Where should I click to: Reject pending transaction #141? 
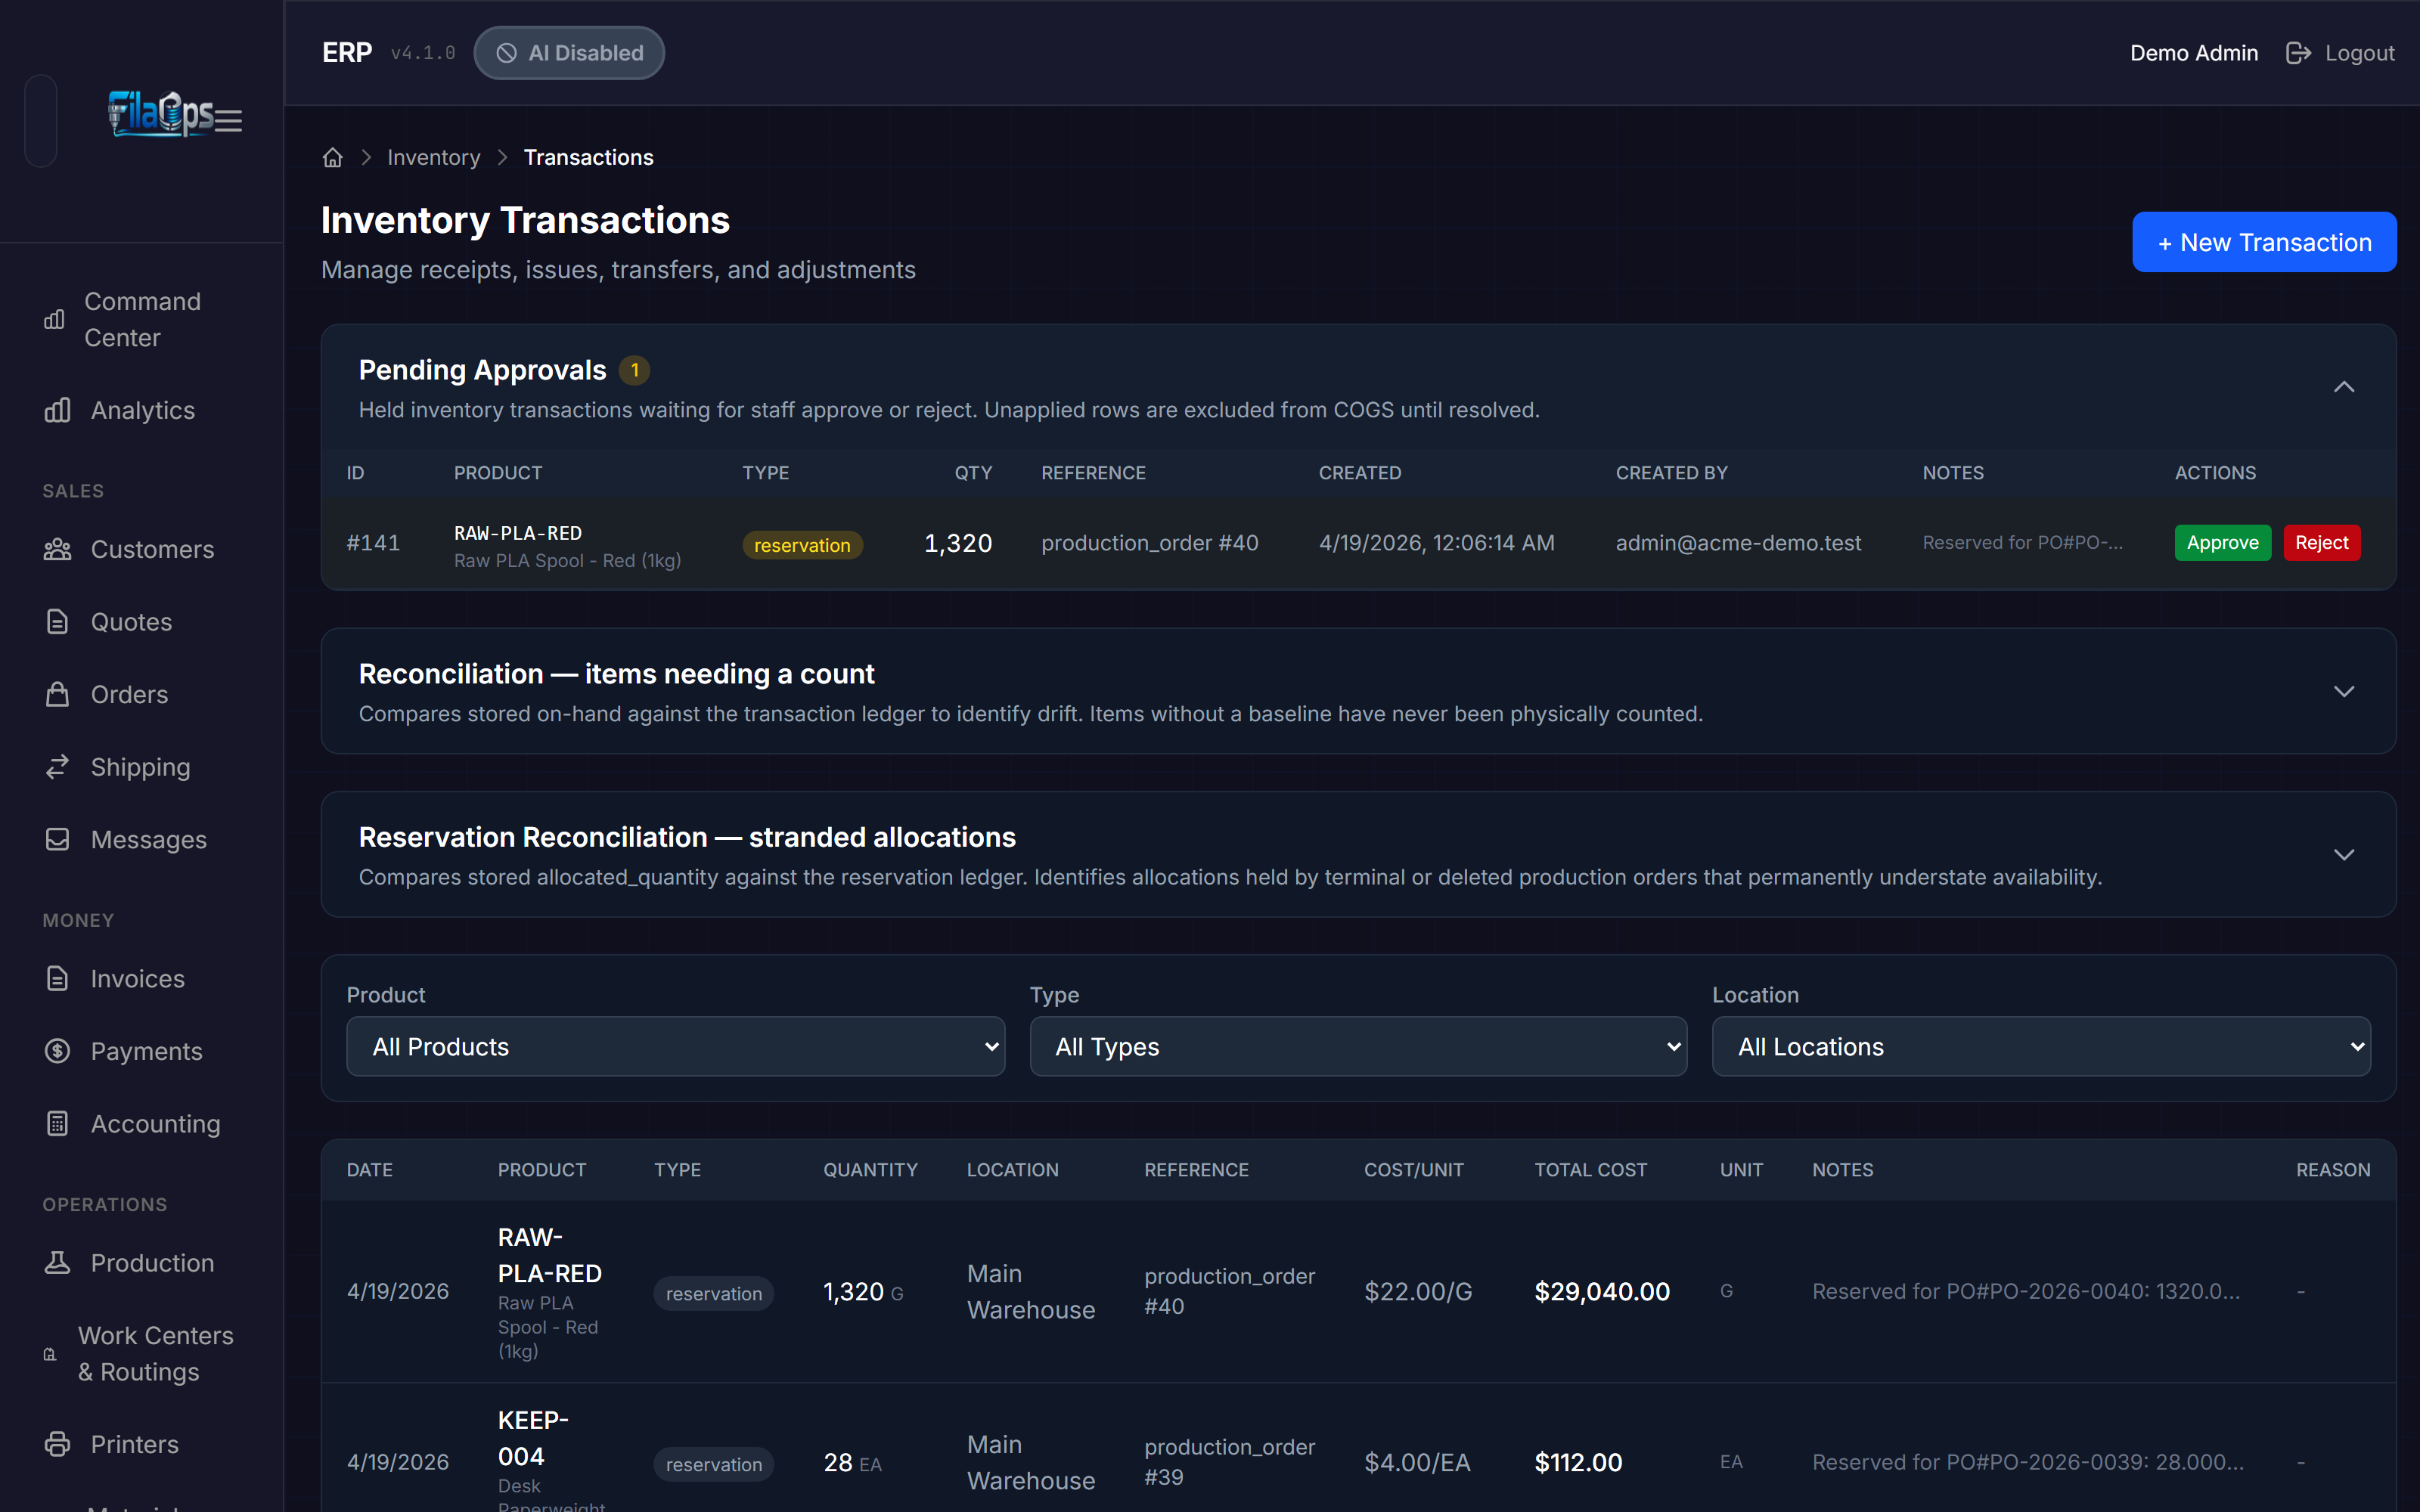pyautogui.click(x=2321, y=542)
